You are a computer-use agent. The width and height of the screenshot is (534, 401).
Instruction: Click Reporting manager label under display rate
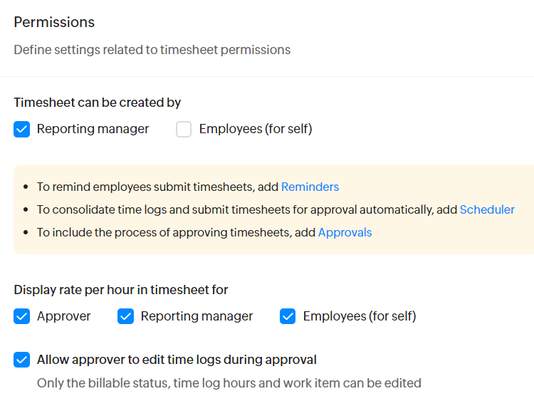197,316
